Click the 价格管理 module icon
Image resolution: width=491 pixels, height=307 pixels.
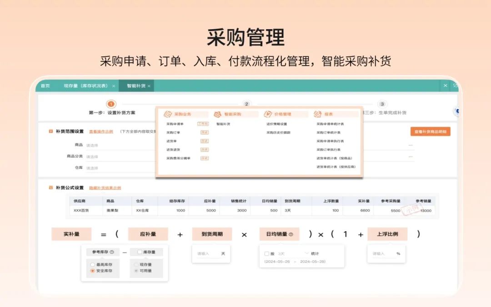[x=267, y=113]
